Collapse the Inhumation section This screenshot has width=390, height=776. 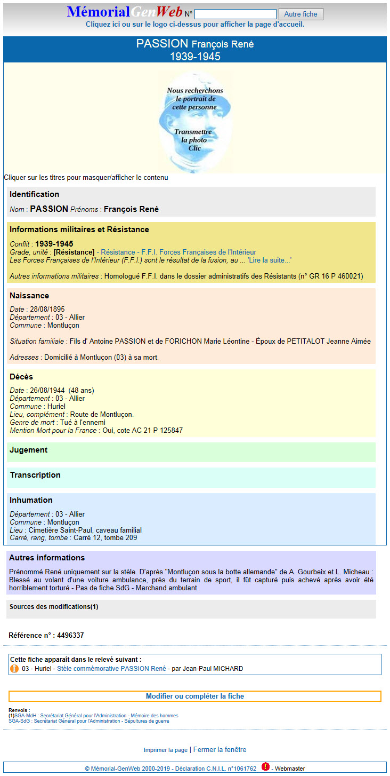pyautogui.click(x=31, y=500)
